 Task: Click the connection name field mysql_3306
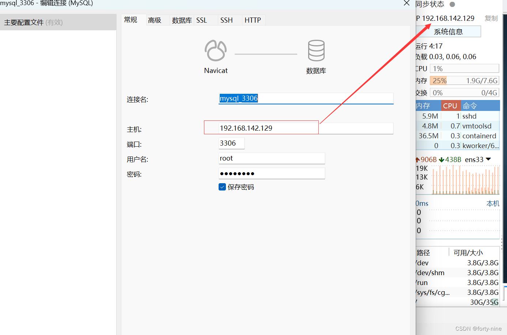(306, 98)
